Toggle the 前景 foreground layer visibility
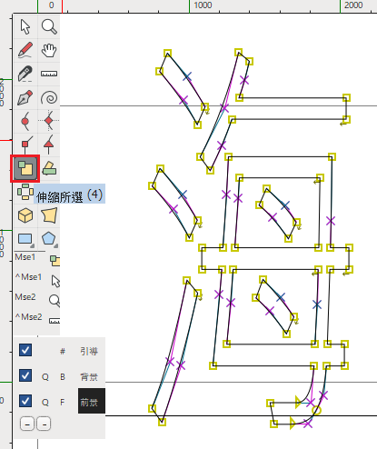Viewport: 377px width, 449px height. (25, 401)
